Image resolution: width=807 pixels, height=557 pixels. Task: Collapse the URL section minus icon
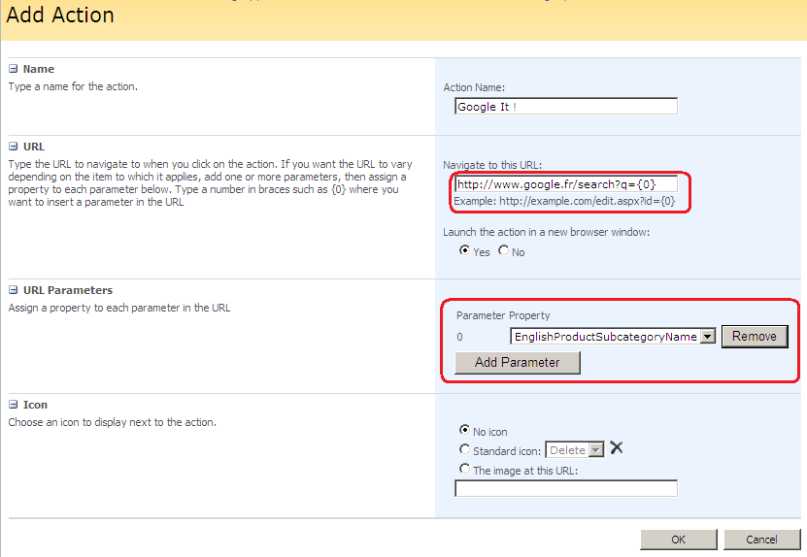tap(14, 147)
